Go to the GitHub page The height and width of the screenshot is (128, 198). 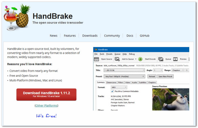(145, 36)
